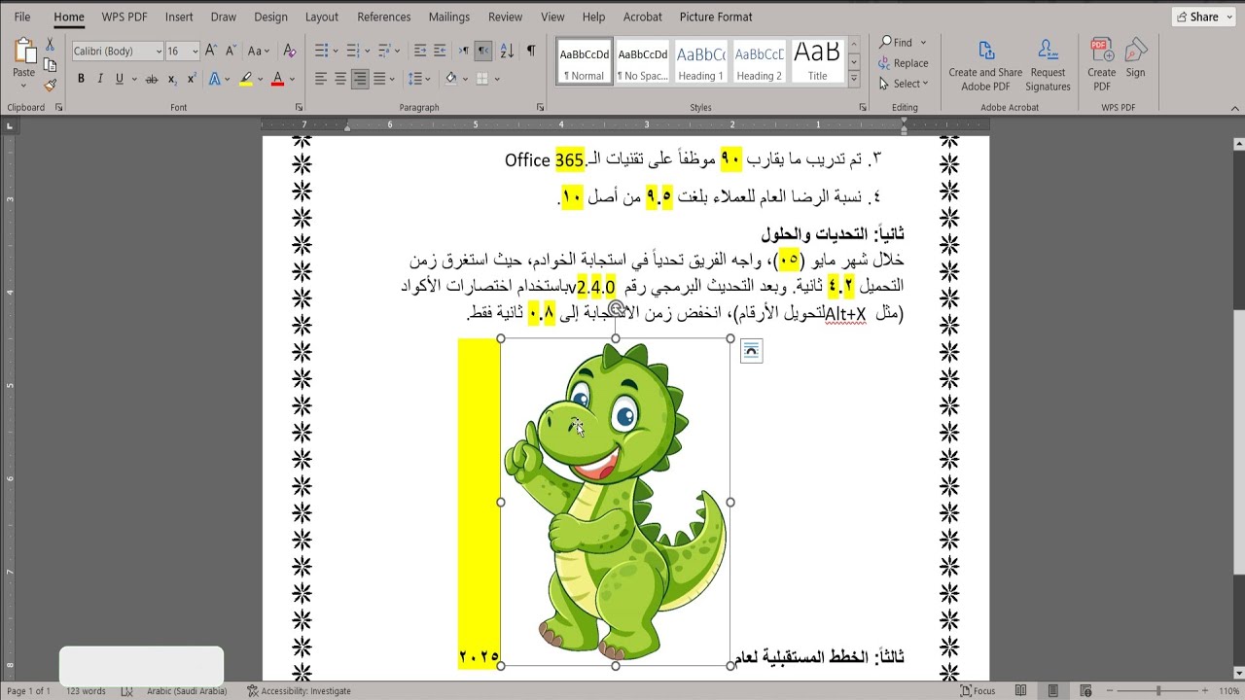Center align the text
Viewport: 1245px width, 700px height.
(x=340, y=79)
